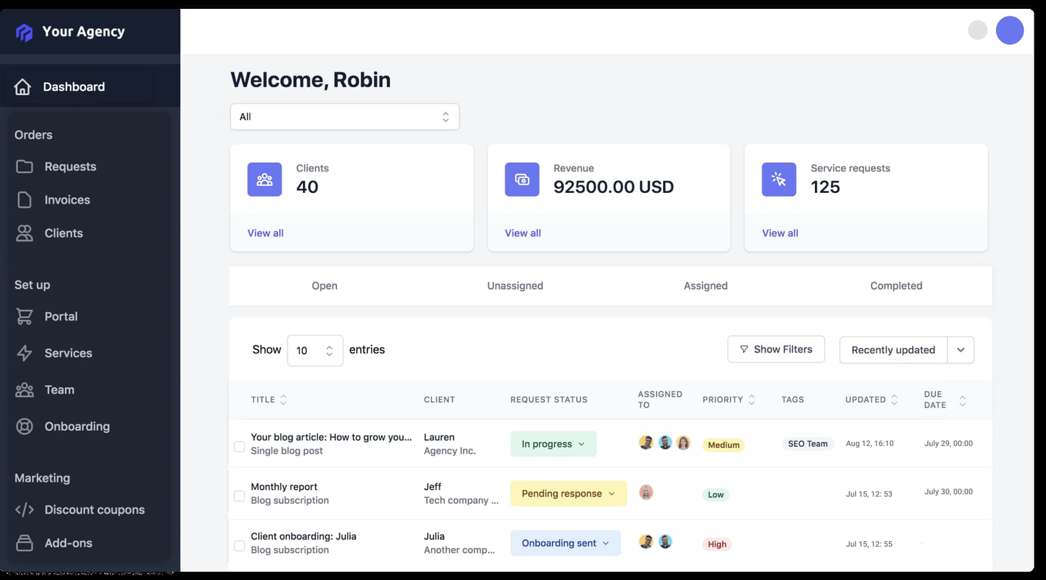Expand the Recently updated sort arrow

pyautogui.click(x=961, y=350)
